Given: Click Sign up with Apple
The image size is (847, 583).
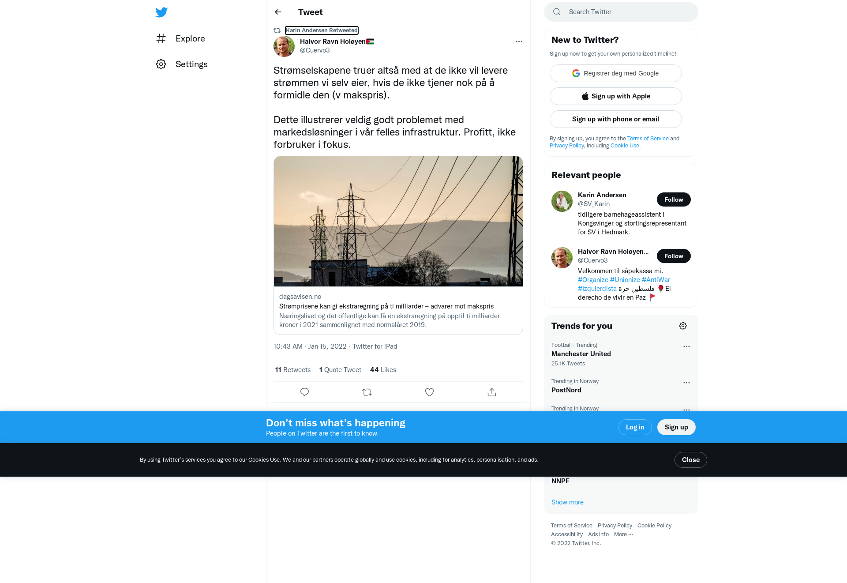Looking at the screenshot, I should click(616, 96).
